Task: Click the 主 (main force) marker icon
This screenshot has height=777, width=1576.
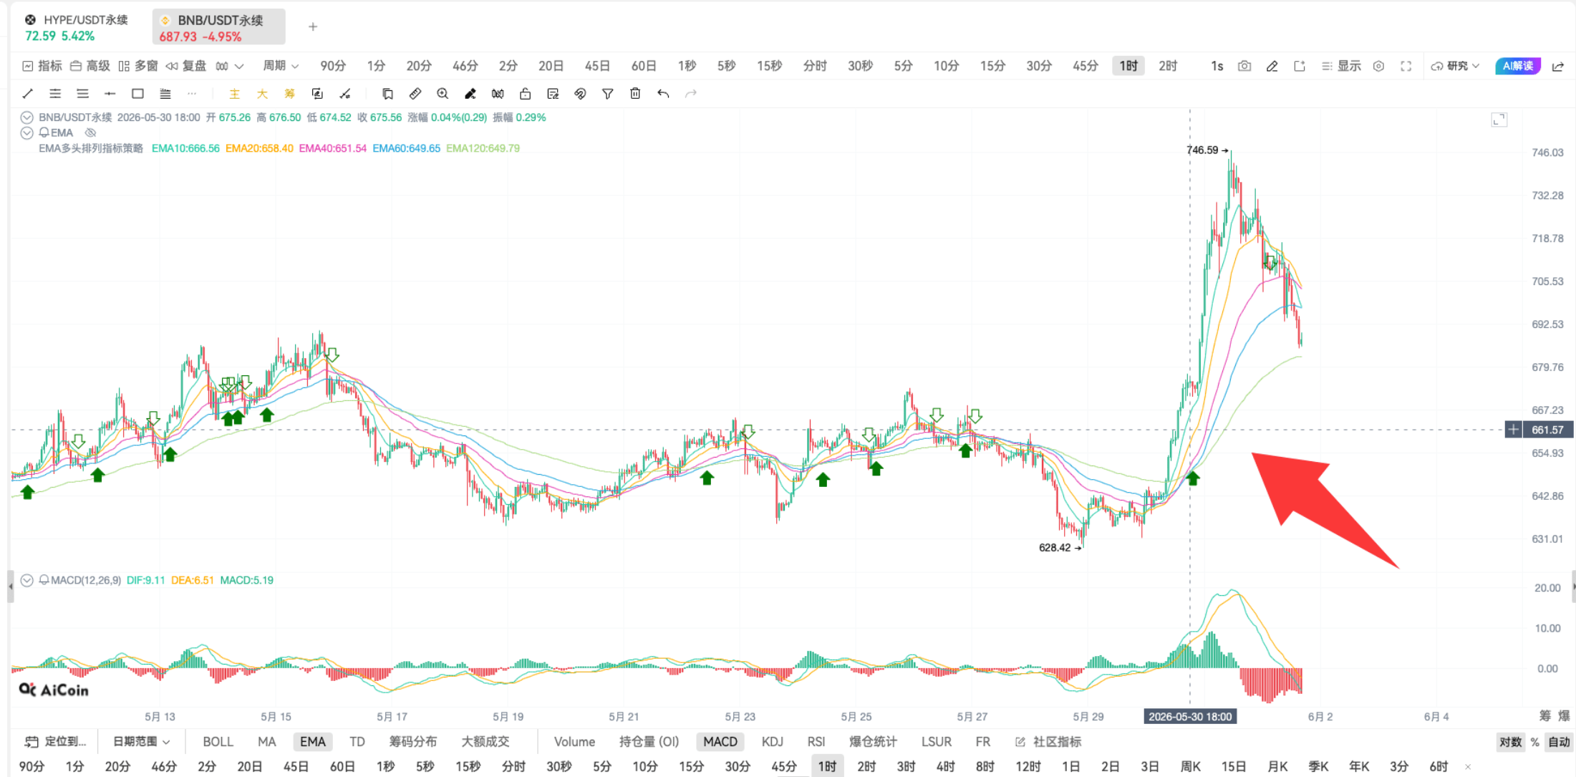Action: [234, 94]
